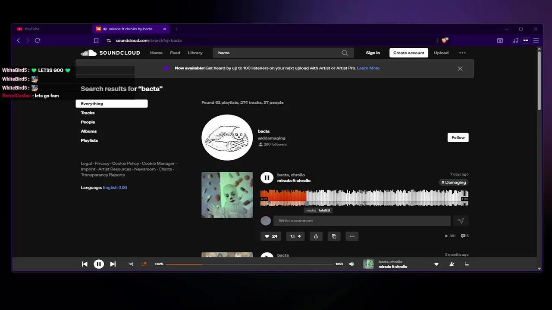The width and height of the screenshot is (552, 310).
Task: Click the # Damaging tag
Action: coord(454,183)
